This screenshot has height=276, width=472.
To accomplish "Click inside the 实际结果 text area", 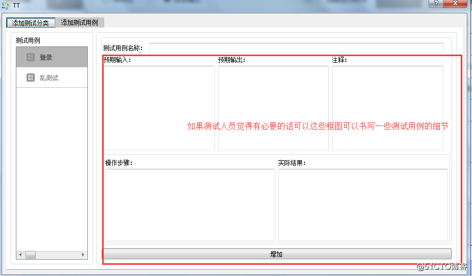I will tap(363, 205).
